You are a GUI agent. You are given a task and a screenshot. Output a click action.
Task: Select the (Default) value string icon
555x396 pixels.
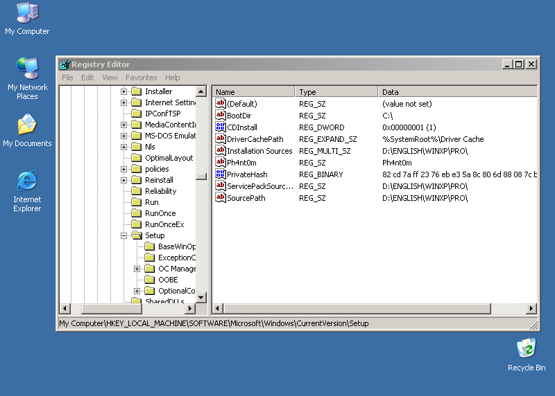221,104
